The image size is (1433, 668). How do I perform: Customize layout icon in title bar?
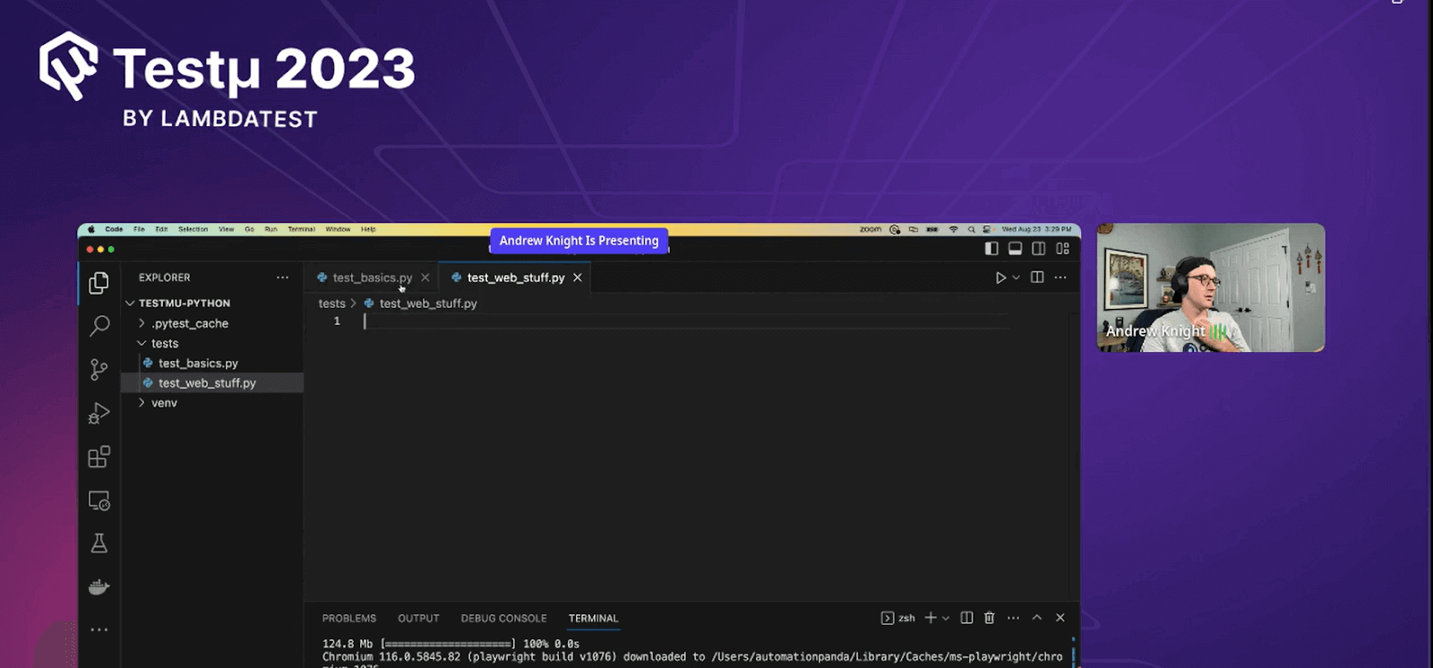(1063, 249)
